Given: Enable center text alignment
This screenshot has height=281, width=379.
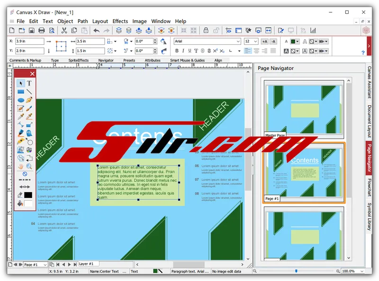Looking at the screenshot, I should 256,51.
